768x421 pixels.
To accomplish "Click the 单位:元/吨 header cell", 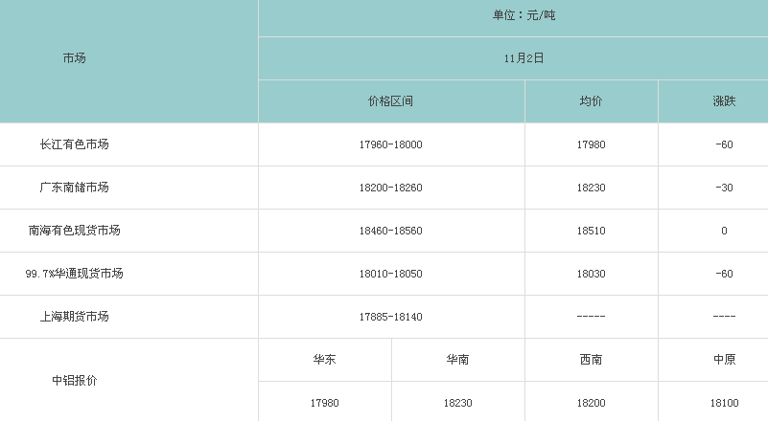I will 524,15.
